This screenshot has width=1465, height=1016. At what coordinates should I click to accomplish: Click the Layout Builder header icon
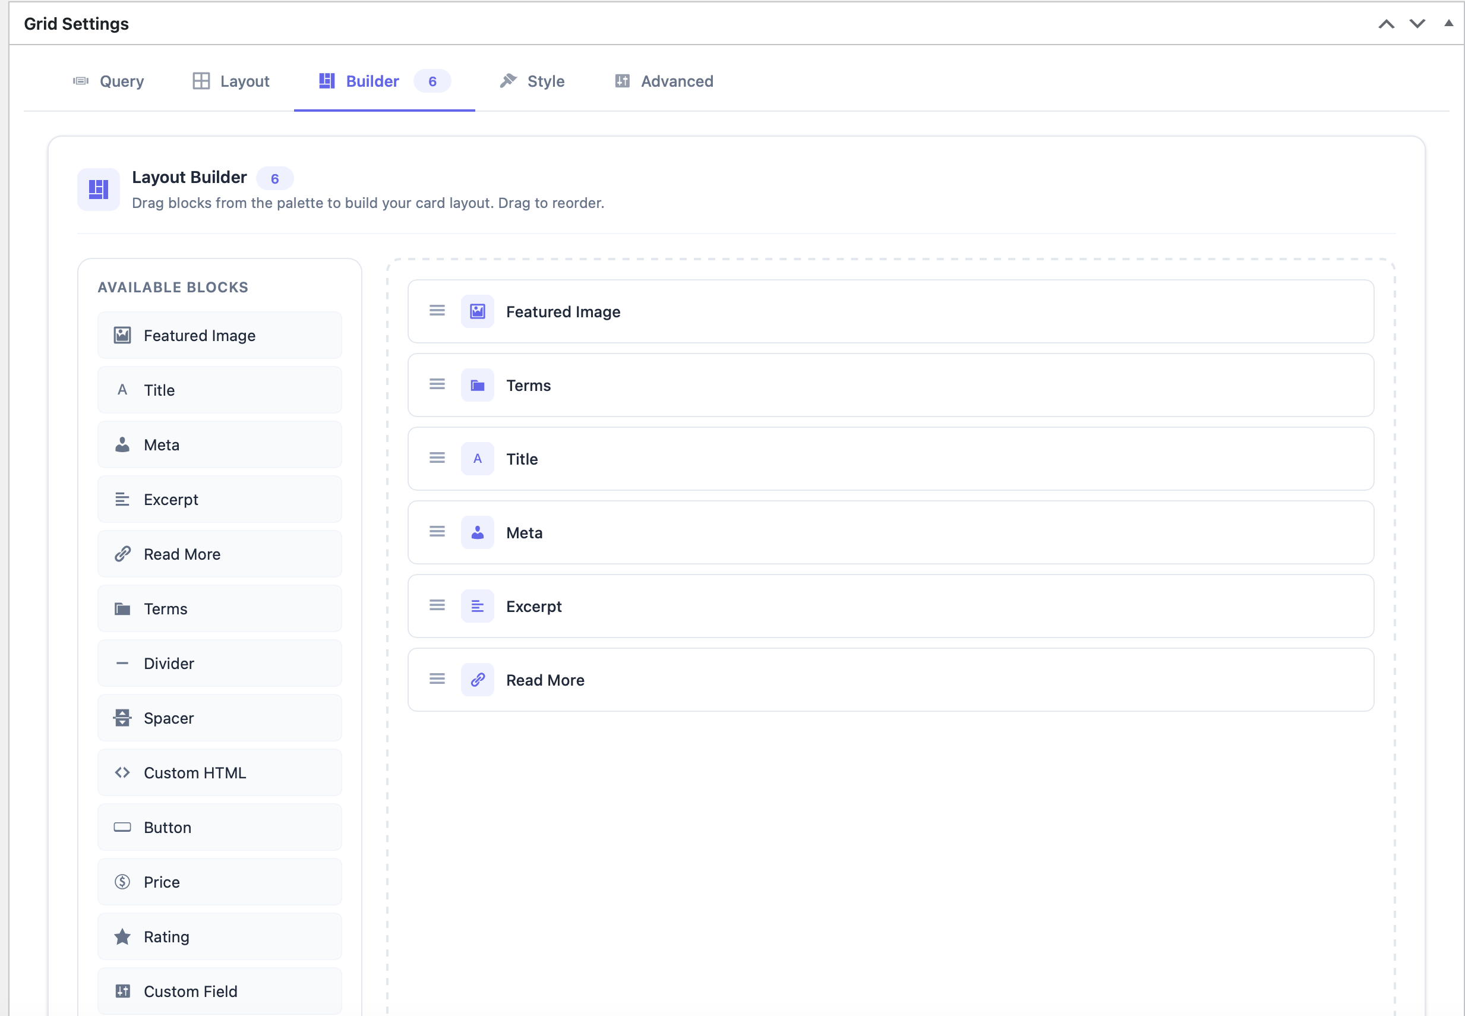tap(99, 189)
